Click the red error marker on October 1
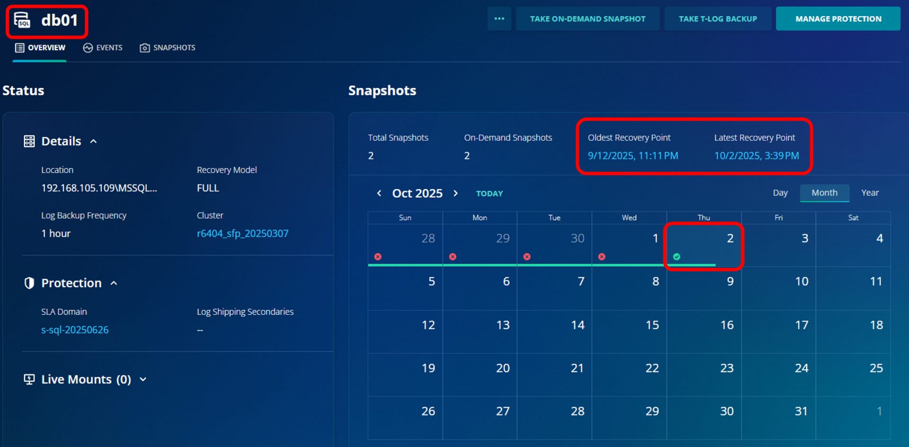Image resolution: width=909 pixels, height=447 pixels. coord(602,257)
